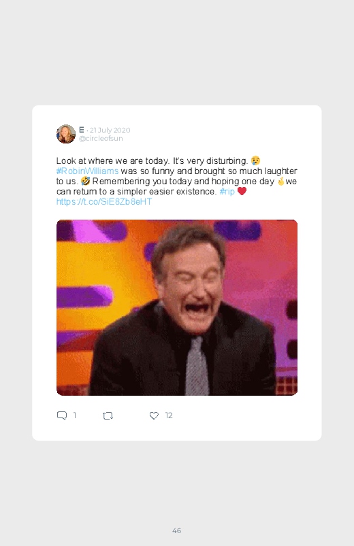354x546 pixels.
Task: Click the page number 46
Action: click(x=177, y=530)
